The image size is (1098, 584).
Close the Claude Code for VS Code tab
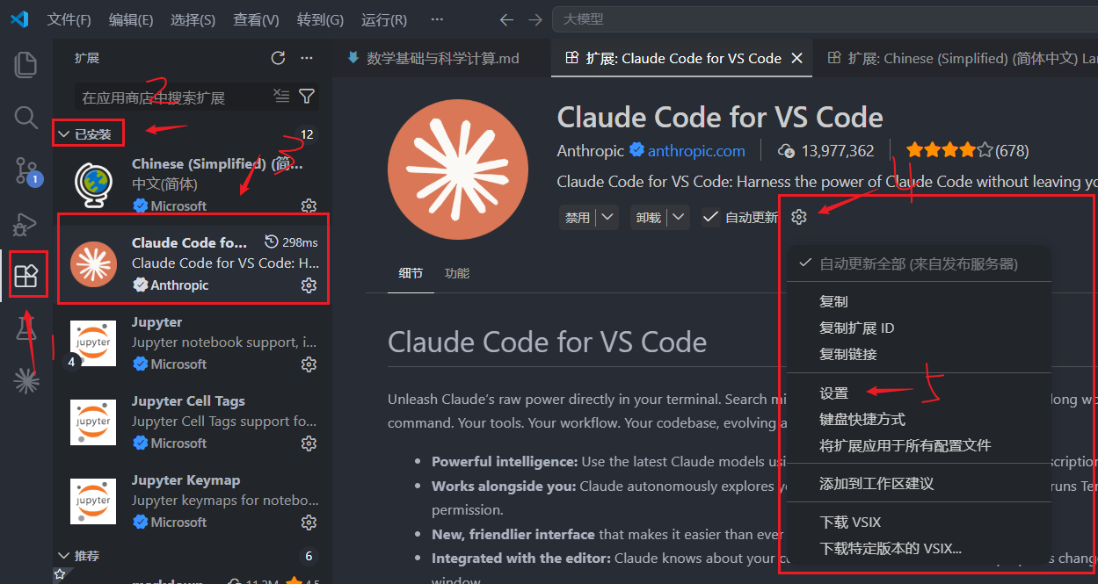point(797,58)
